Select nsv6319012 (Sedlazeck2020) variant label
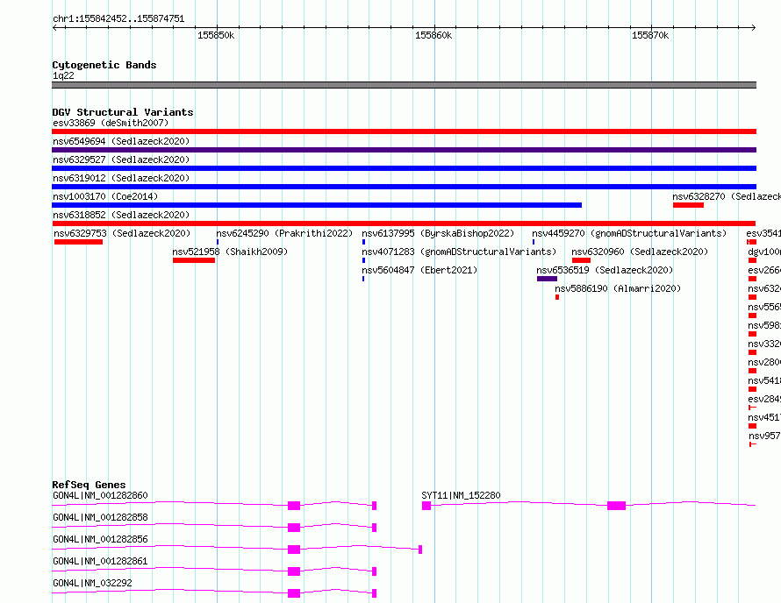Screen dimensions: 781x603 click(121, 178)
